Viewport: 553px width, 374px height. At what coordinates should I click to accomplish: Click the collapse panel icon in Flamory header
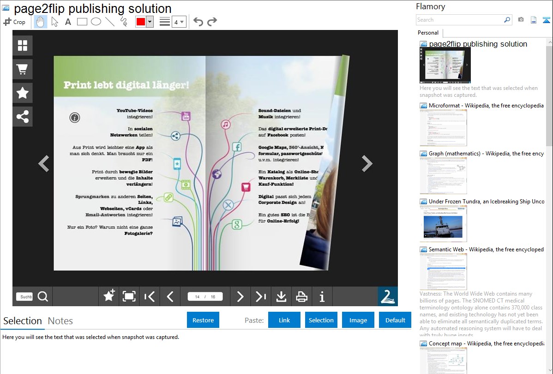[x=546, y=20]
